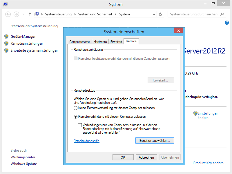Click the search magnifier icon

(x=222, y=14)
